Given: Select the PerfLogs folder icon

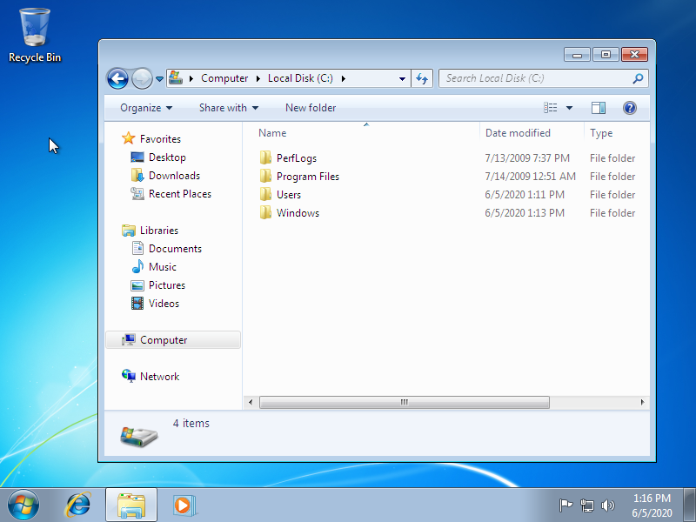Looking at the screenshot, I should point(265,157).
